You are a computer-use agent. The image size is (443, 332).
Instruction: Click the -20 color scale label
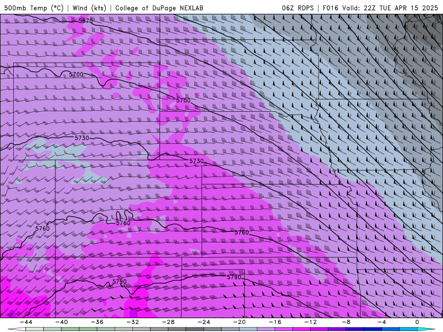coord(239,322)
